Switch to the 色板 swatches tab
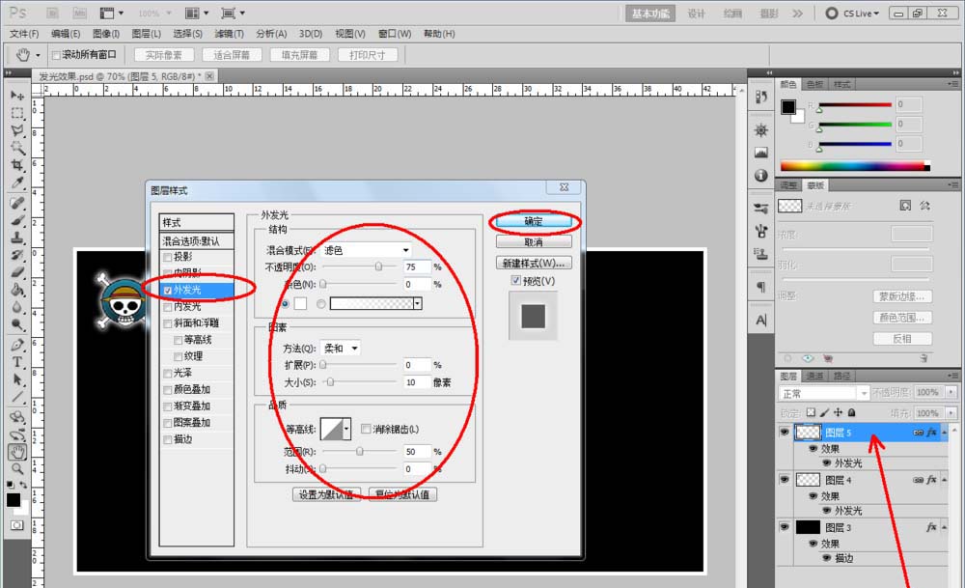Screen dimensions: 965x588 [x=814, y=84]
